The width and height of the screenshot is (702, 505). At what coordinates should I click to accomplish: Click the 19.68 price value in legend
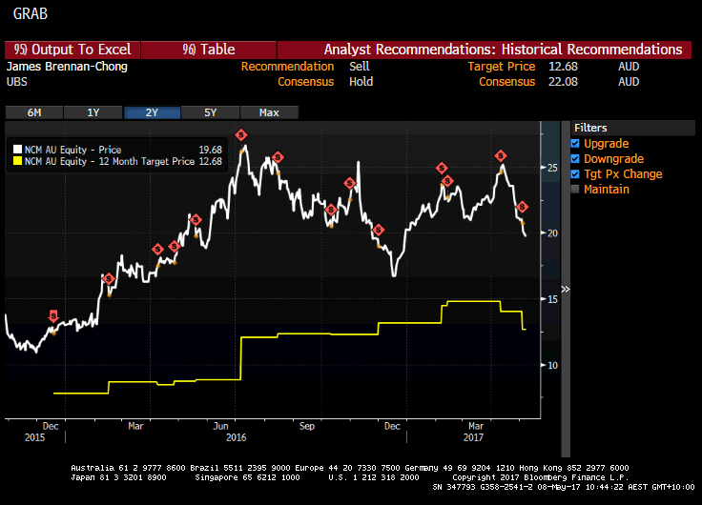(211, 150)
